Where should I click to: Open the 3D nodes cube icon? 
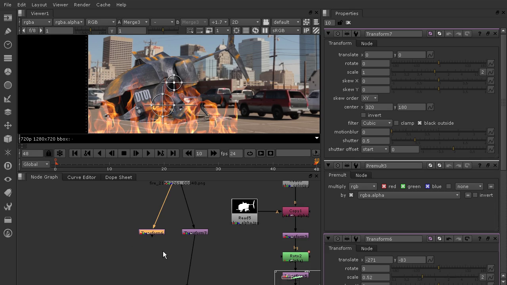pos(8,139)
